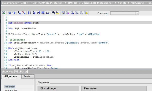Open Kommentar in the properties navigation list

pos(11,90)
